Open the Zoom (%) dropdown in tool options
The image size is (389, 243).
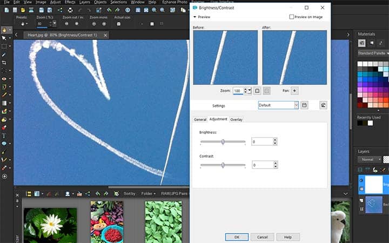point(55,24)
